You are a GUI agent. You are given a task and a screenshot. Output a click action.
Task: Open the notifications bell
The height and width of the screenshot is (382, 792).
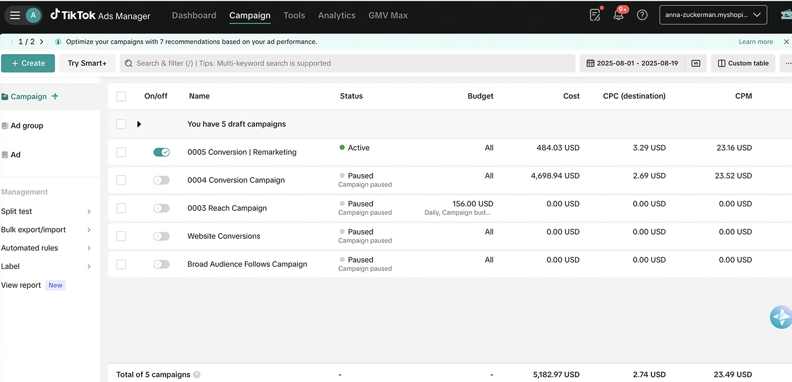pos(619,15)
